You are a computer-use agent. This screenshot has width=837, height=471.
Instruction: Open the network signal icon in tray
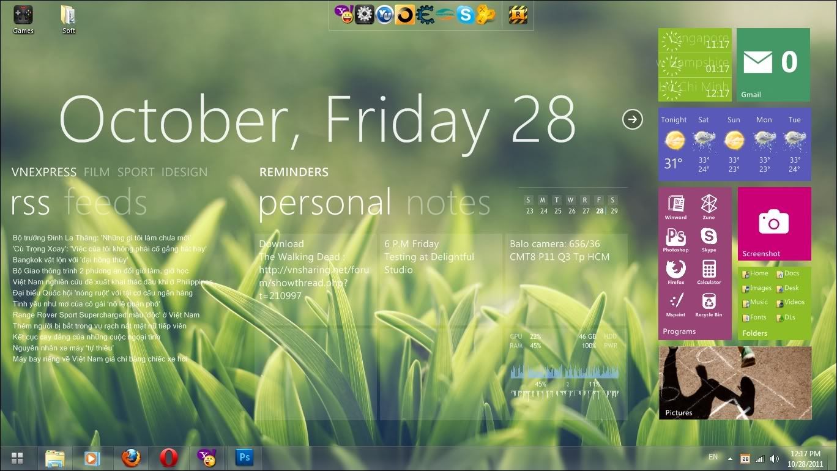760,459
